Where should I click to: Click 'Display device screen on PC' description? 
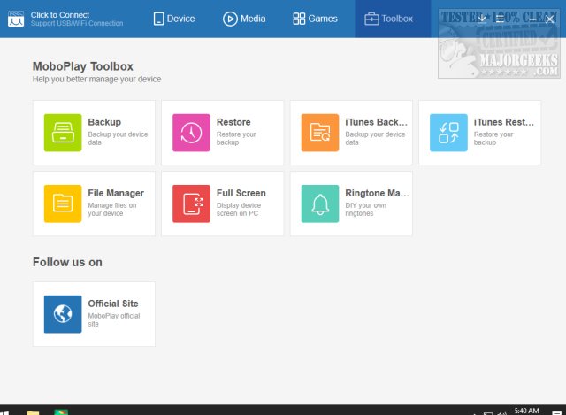tap(239, 209)
